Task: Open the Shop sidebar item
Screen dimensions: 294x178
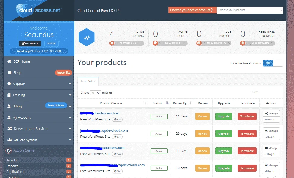Action: pos(38,73)
